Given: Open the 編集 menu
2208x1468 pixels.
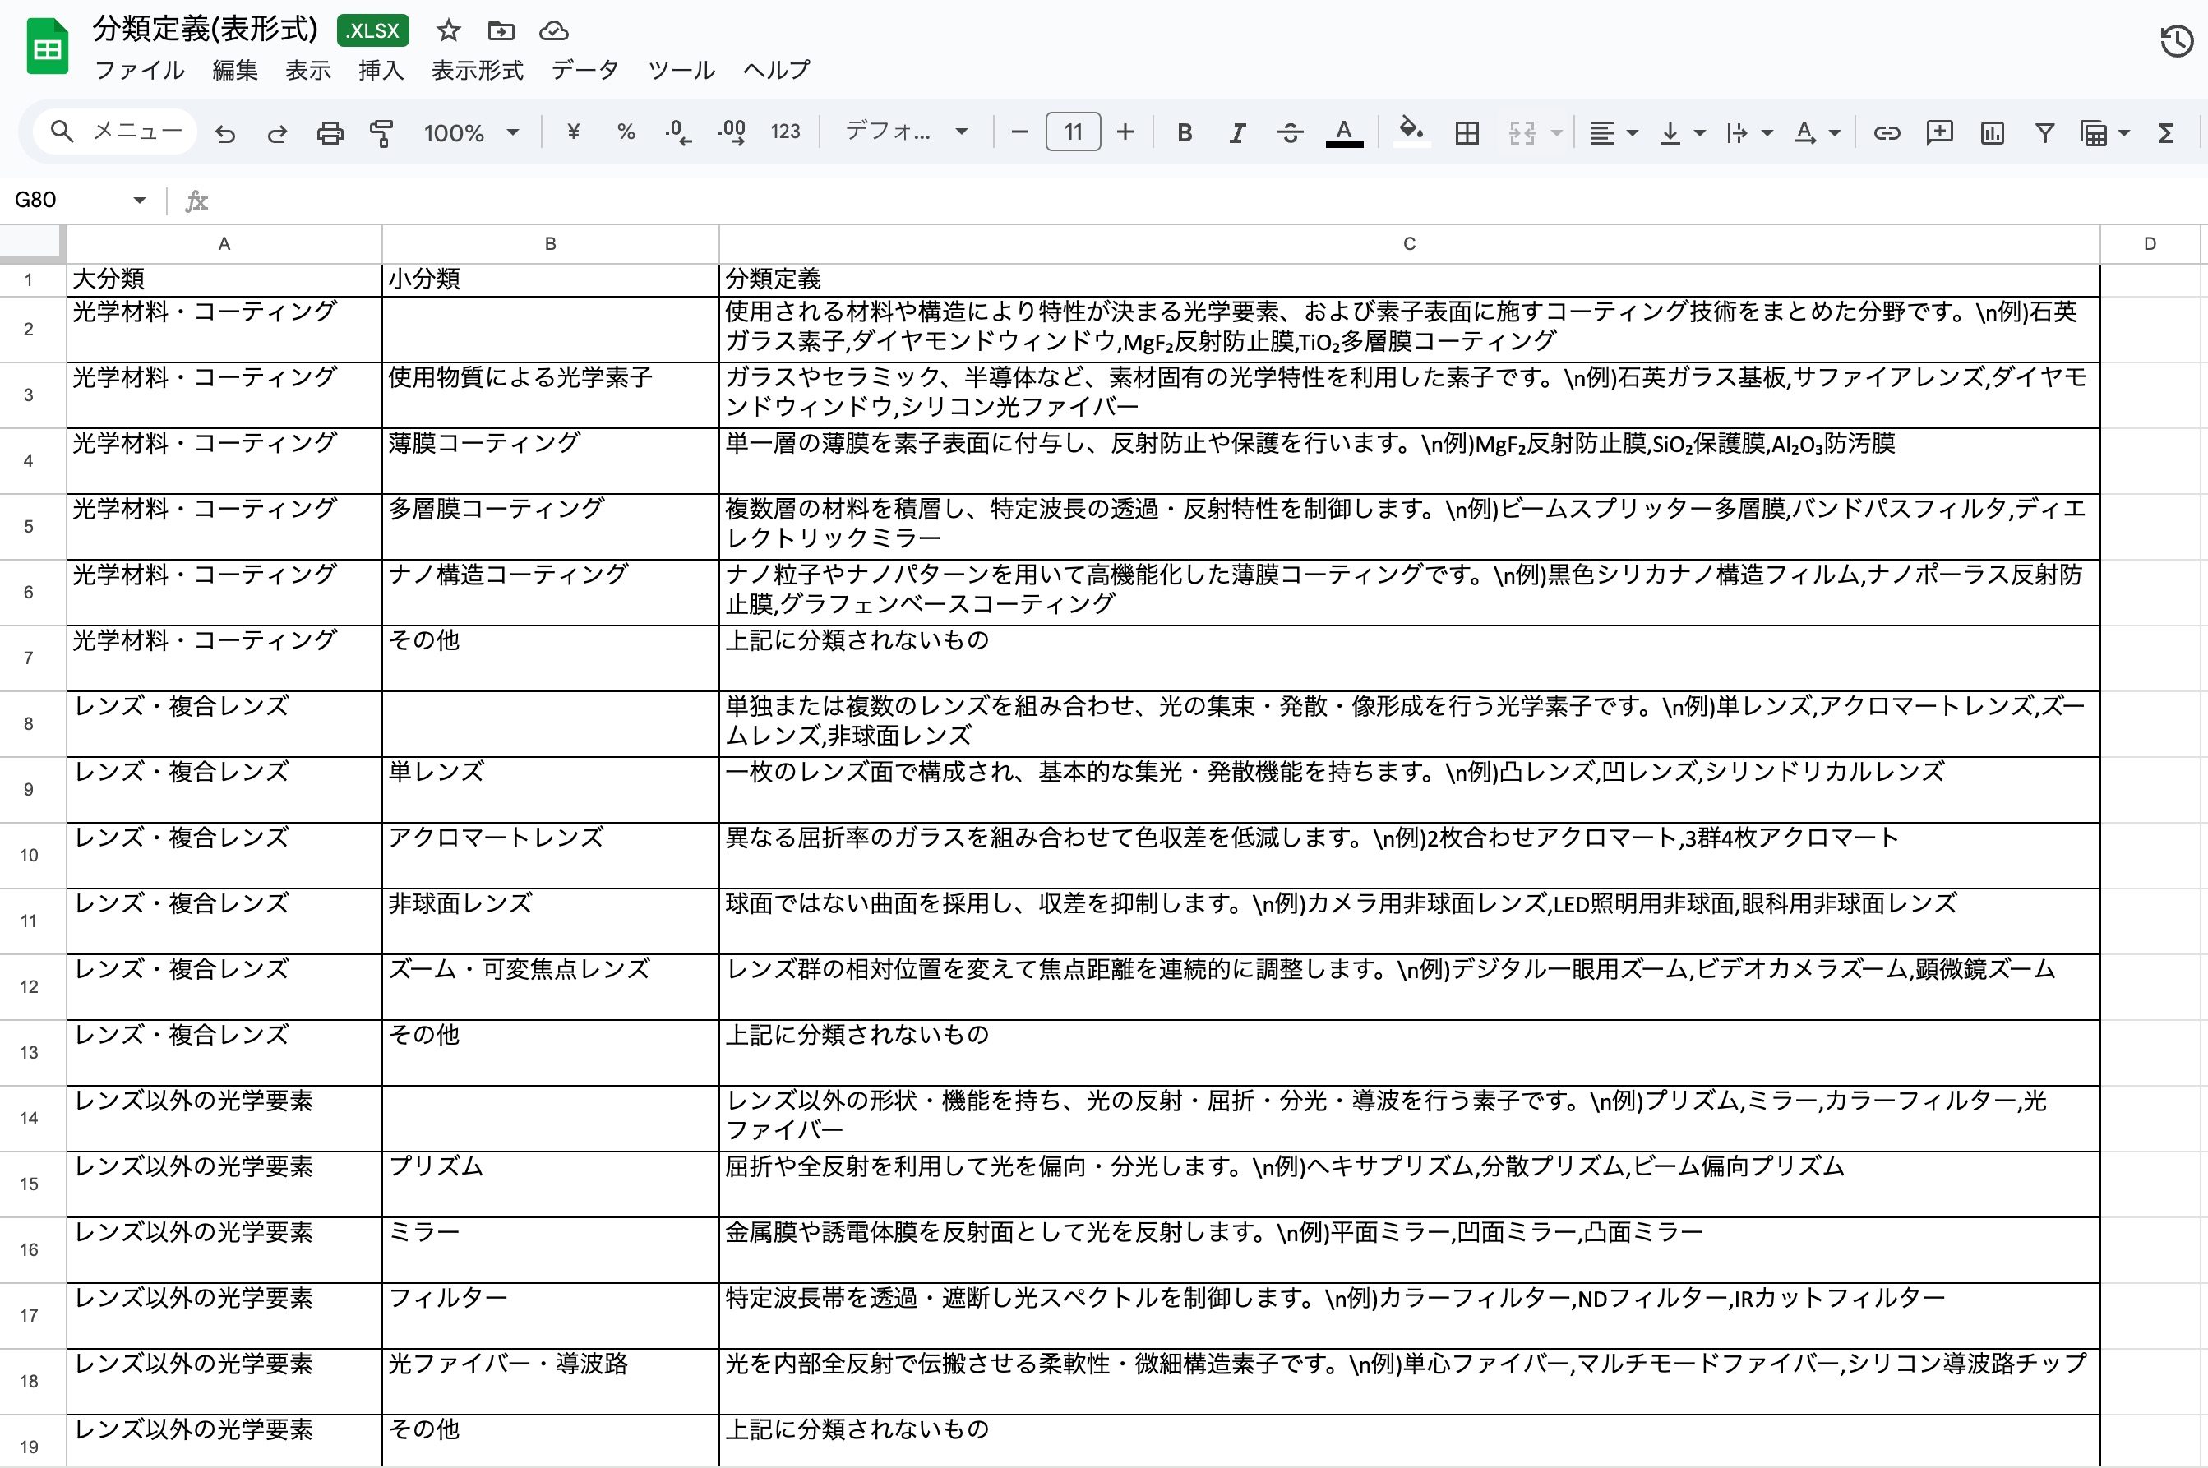Looking at the screenshot, I should [234, 70].
